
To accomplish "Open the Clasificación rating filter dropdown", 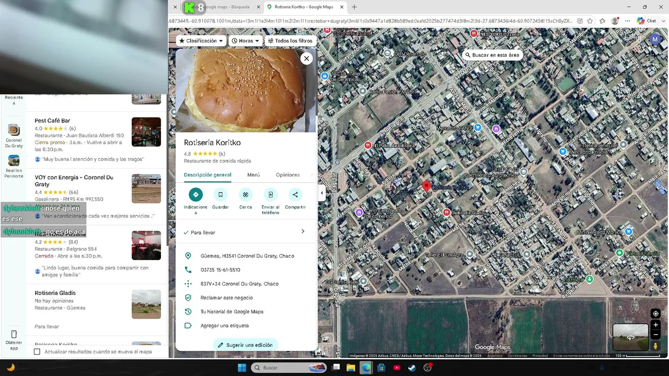I will [201, 41].
